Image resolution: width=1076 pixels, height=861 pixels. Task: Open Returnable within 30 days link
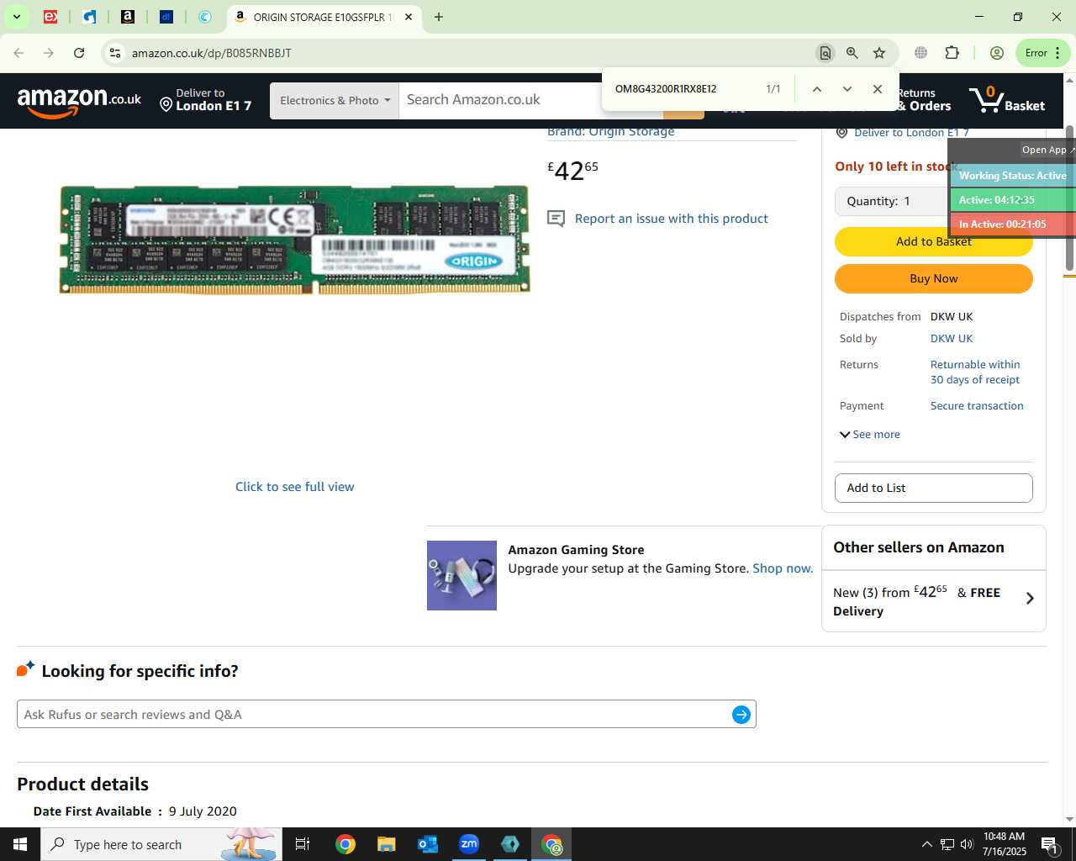point(975,372)
